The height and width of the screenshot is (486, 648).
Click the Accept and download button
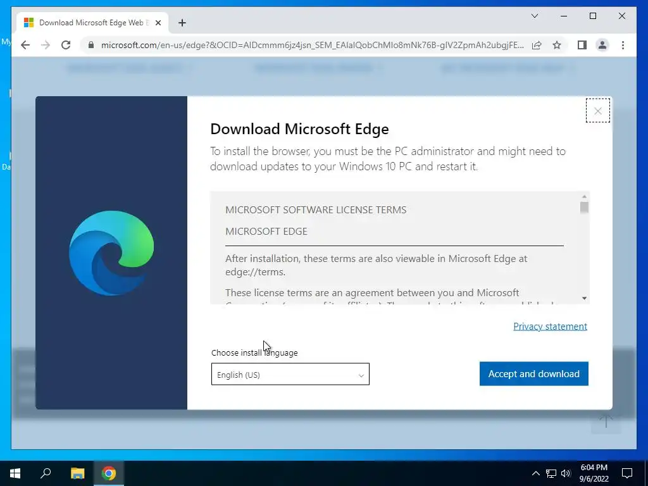533,373
